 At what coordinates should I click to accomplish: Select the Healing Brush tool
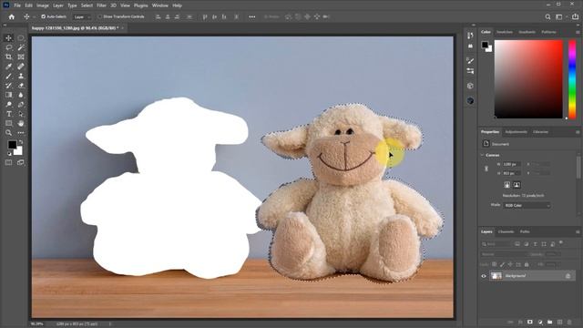(x=21, y=67)
